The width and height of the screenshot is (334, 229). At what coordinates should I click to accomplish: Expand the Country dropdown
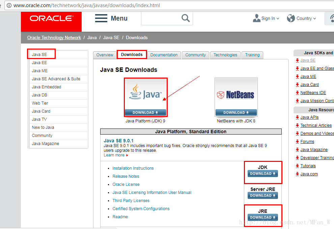coord(315,19)
